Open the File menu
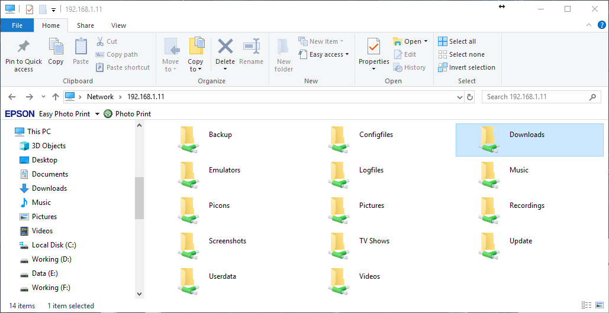Viewport: 609px width, 313px height. coord(17,25)
